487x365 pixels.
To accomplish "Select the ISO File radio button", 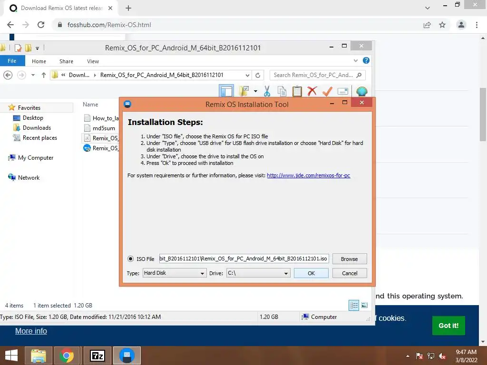I will [x=130, y=259].
